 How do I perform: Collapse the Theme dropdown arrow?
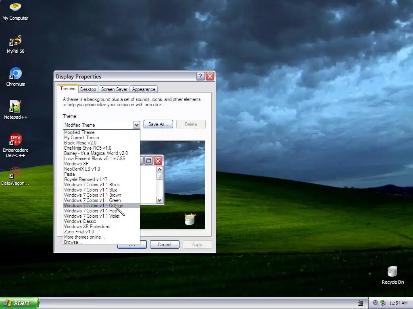(x=136, y=125)
